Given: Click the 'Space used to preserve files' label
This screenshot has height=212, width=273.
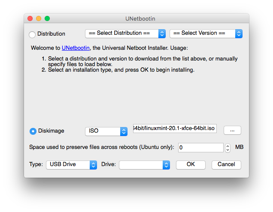Looking at the screenshot, I should point(102,147).
